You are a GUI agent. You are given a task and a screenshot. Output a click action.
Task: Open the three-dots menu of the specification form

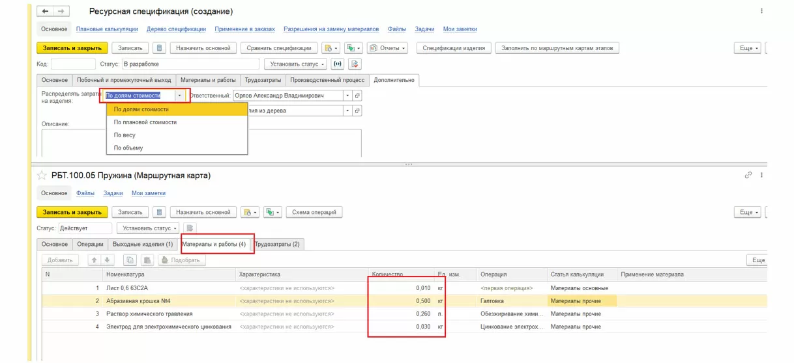761,12
